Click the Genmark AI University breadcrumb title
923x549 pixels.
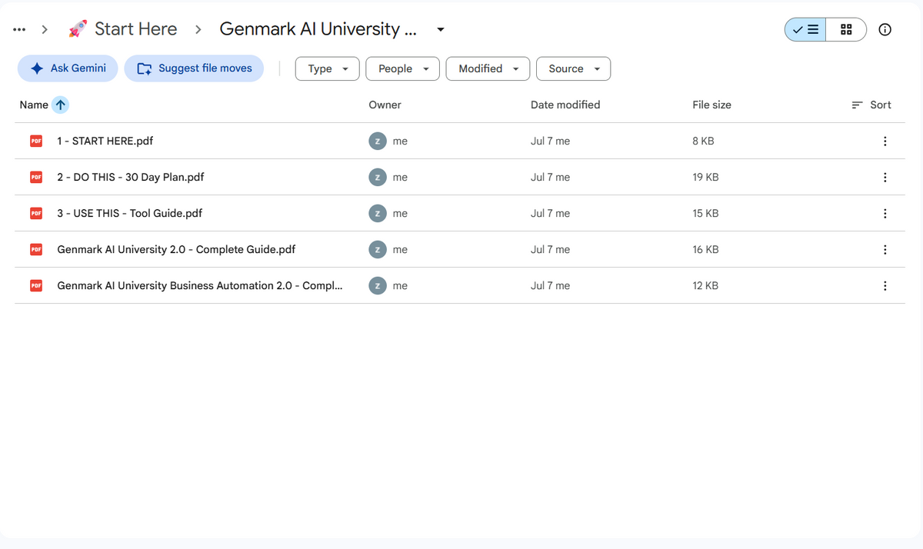pos(318,29)
